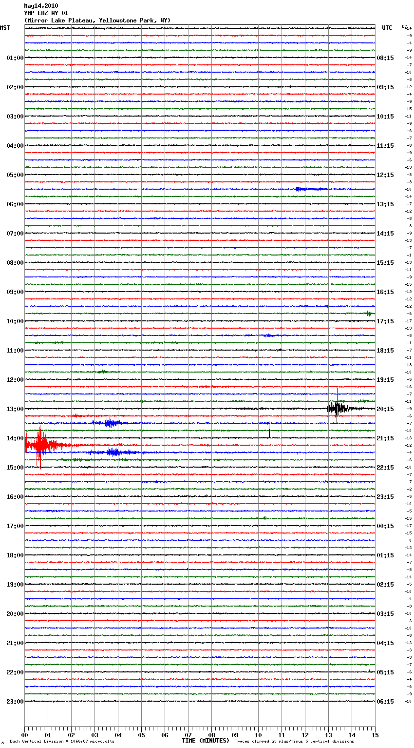Click minute 07 on the bottom axis
Viewport: 414px width, 748px height.
[188, 735]
